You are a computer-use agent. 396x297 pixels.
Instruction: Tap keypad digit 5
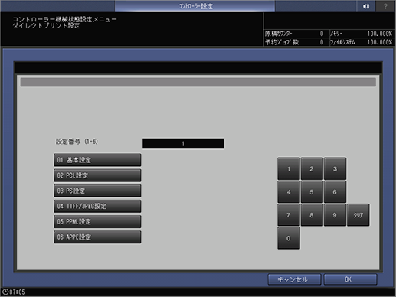point(312,192)
